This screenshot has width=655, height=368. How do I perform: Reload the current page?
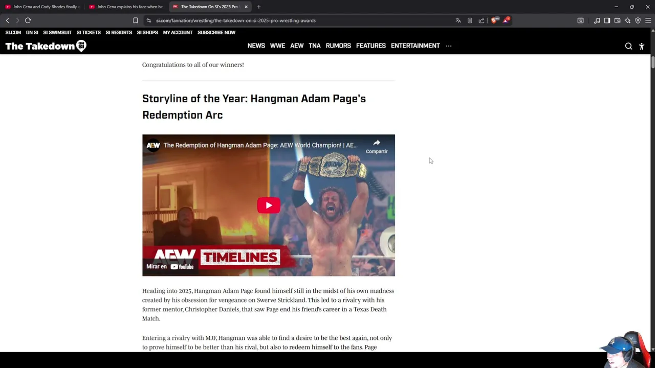tap(28, 20)
